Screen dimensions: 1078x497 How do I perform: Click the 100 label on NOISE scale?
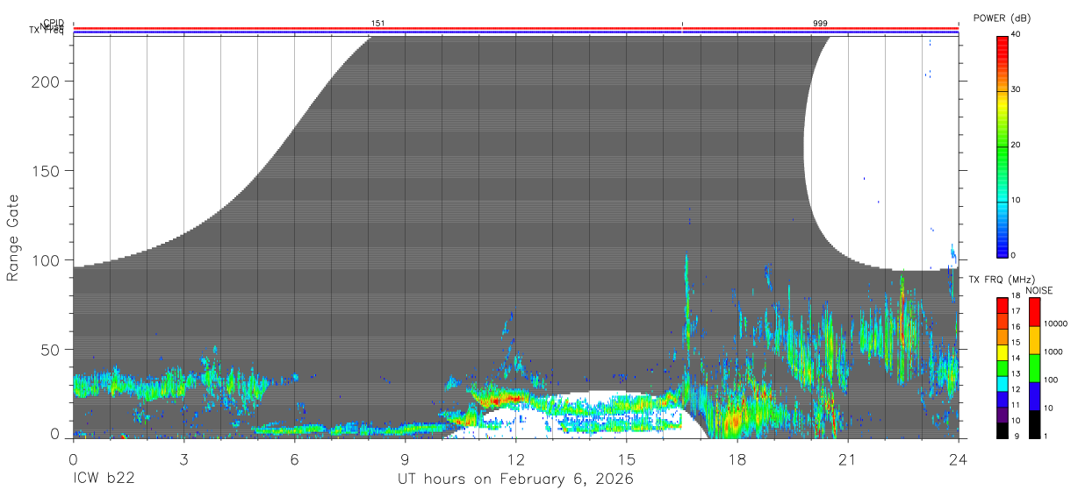click(1052, 380)
